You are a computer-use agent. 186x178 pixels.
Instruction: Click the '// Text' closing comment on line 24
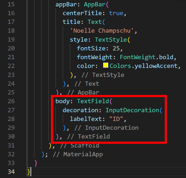pos(87,84)
